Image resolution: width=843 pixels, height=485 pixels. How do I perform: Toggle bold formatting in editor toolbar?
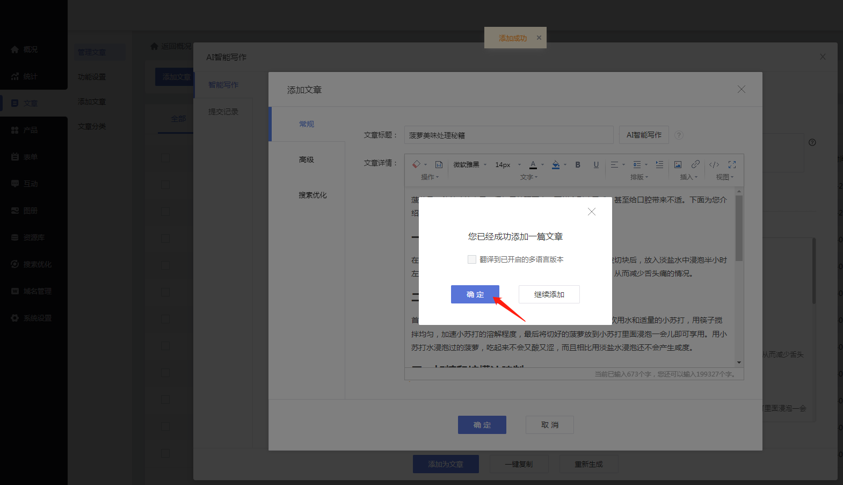tap(578, 164)
